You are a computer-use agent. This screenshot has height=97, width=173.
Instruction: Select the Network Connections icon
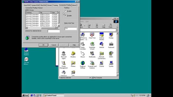pos(102,55)
